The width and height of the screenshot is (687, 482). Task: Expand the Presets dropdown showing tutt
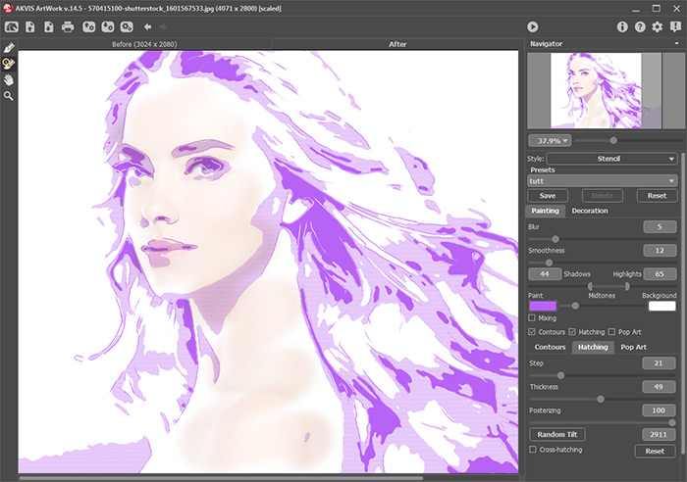pos(602,180)
